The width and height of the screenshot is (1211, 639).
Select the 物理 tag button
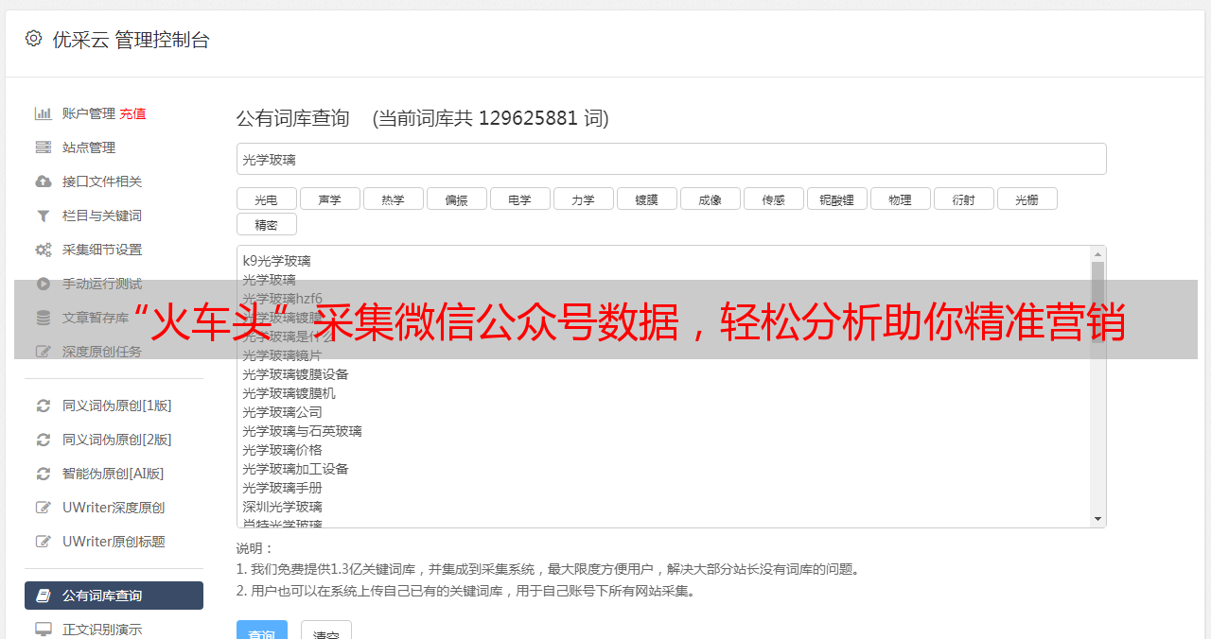tap(900, 199)
